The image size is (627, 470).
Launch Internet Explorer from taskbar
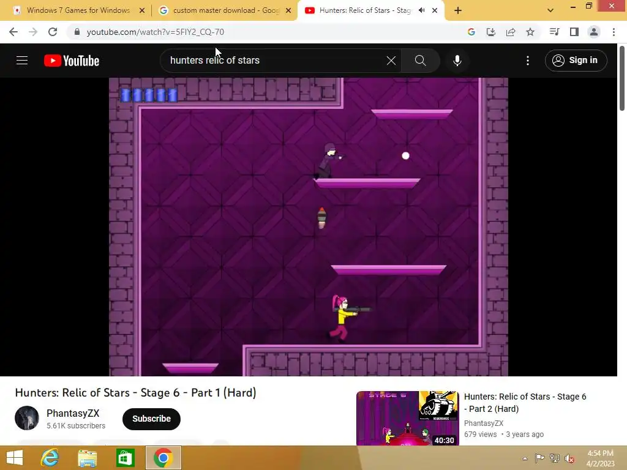[x=50, y=458]
